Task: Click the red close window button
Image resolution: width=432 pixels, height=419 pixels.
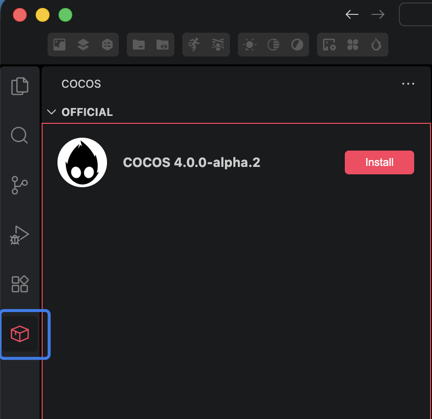Action: [x=20, y=15]
